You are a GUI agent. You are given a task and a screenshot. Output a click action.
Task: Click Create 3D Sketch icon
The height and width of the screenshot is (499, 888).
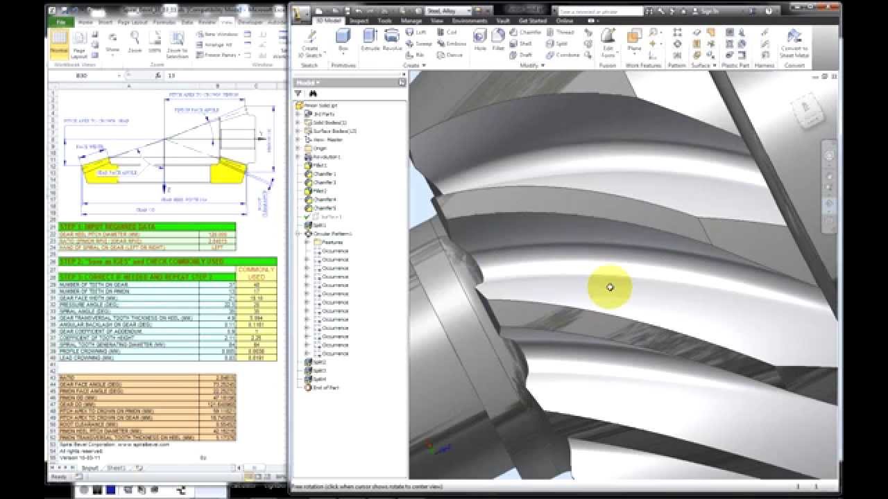(309, 43)
